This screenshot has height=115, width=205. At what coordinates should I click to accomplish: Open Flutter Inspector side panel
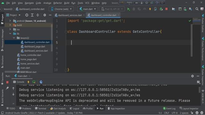pos(203,75)
